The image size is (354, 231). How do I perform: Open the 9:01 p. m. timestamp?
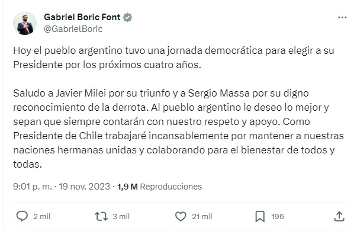click(x=32, y=187)
